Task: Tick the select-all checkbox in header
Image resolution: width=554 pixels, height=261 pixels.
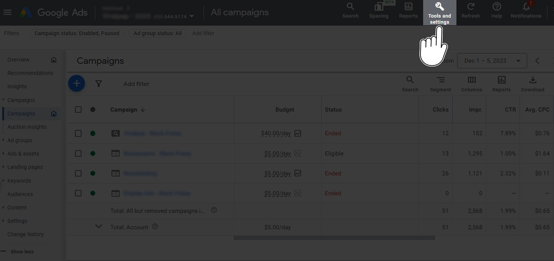Action: [x=78, y=110]
